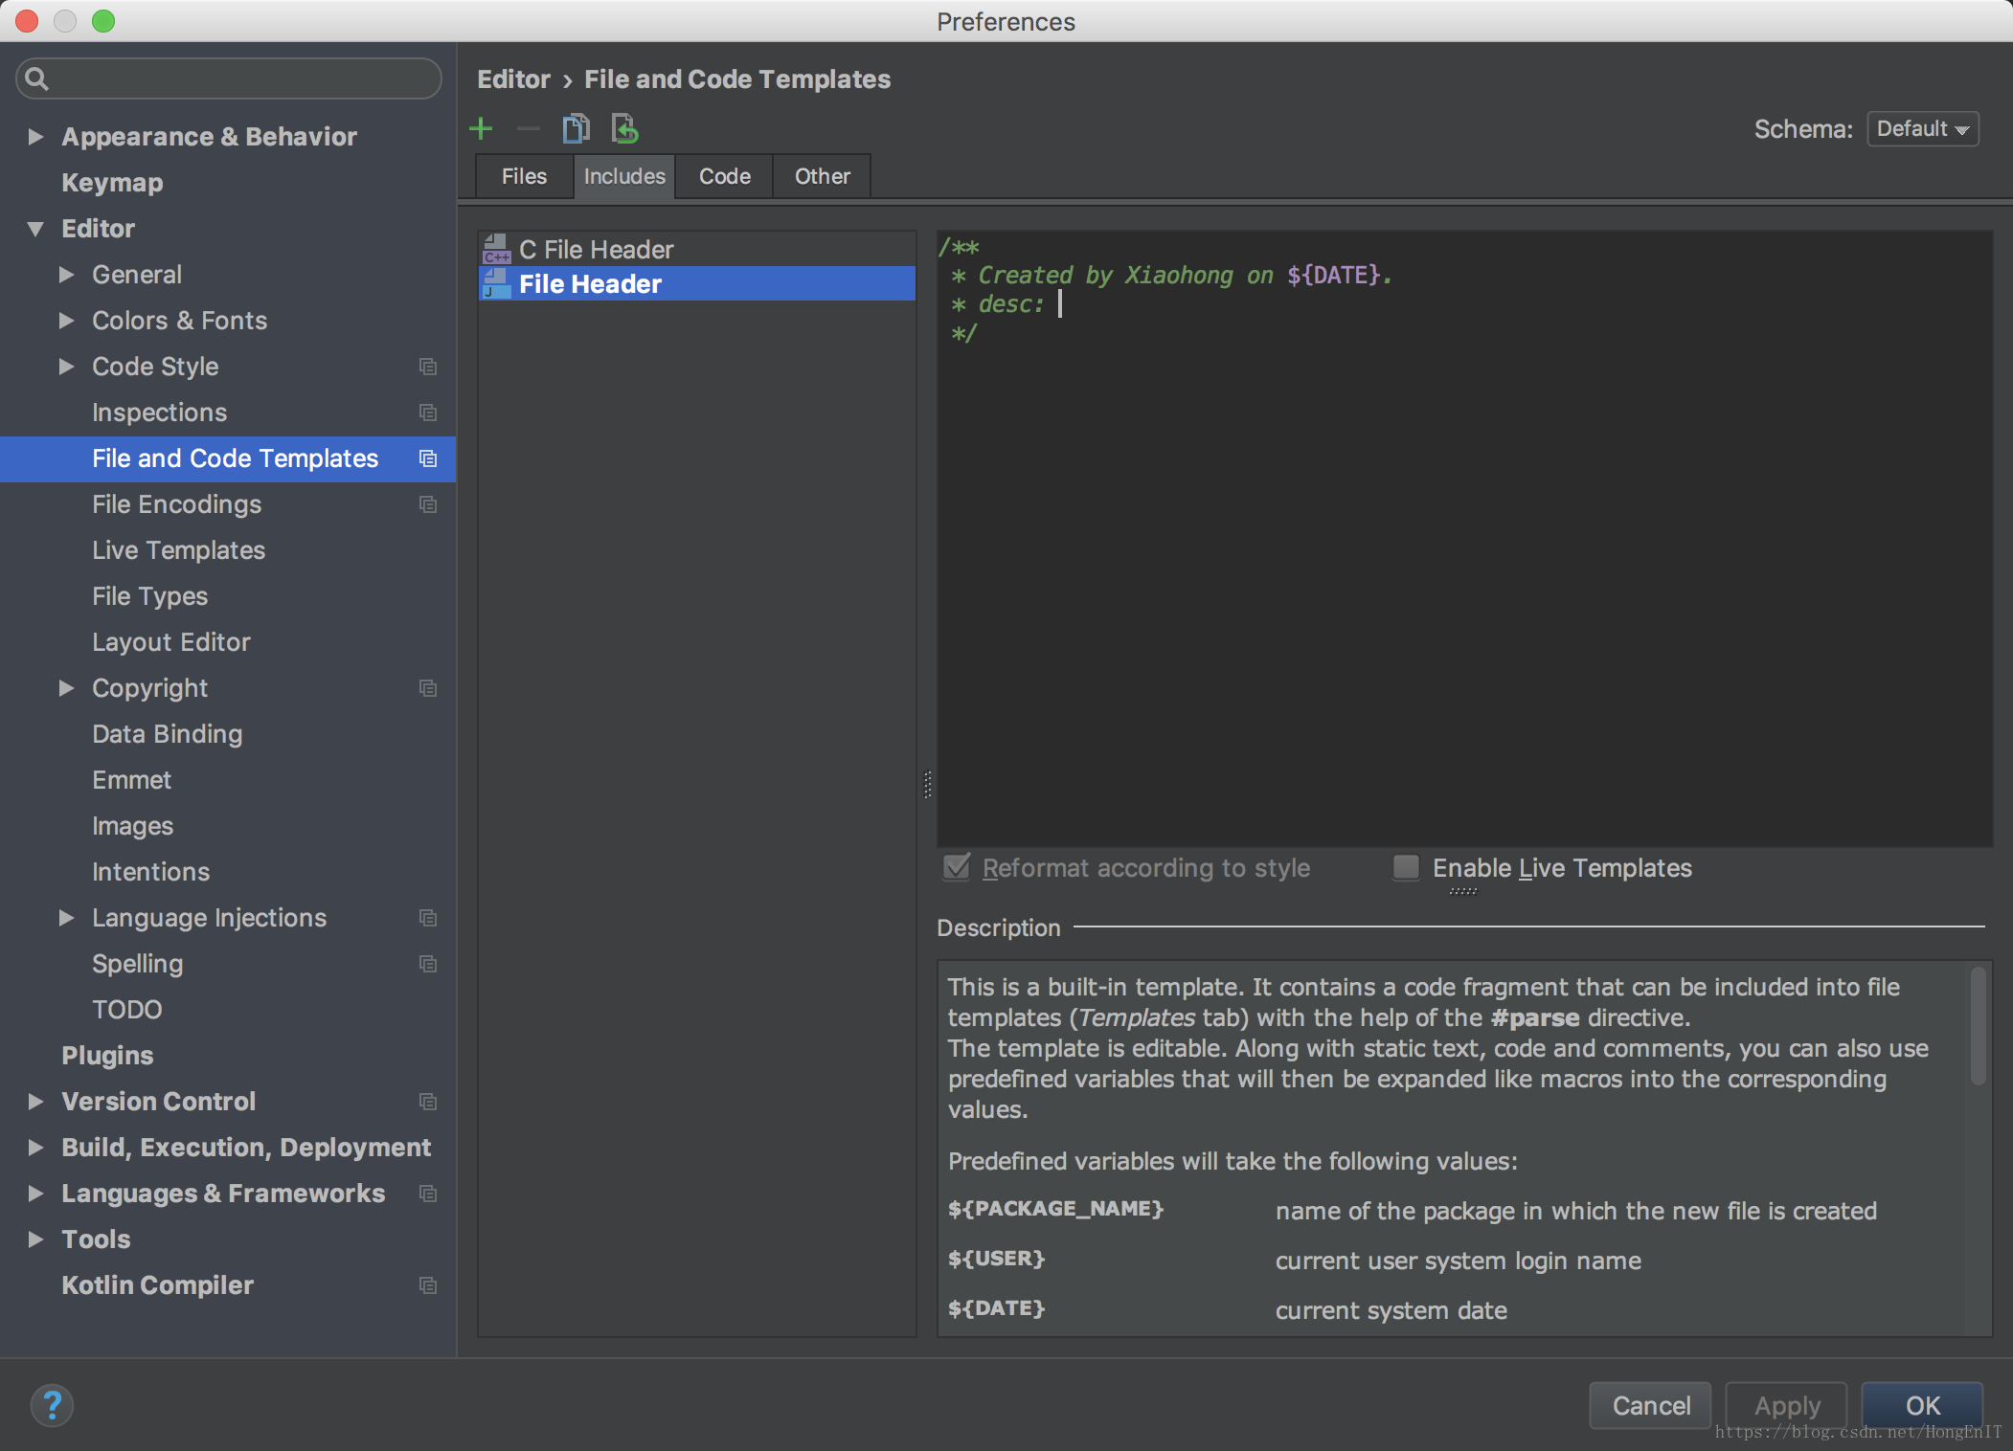This screenshot has height=1451, width=2013.
Task: Click the search magnifier icon in settings
Action: (36, 78)
